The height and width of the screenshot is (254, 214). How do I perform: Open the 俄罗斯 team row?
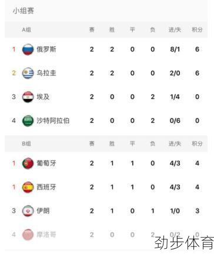pos(106,49)
